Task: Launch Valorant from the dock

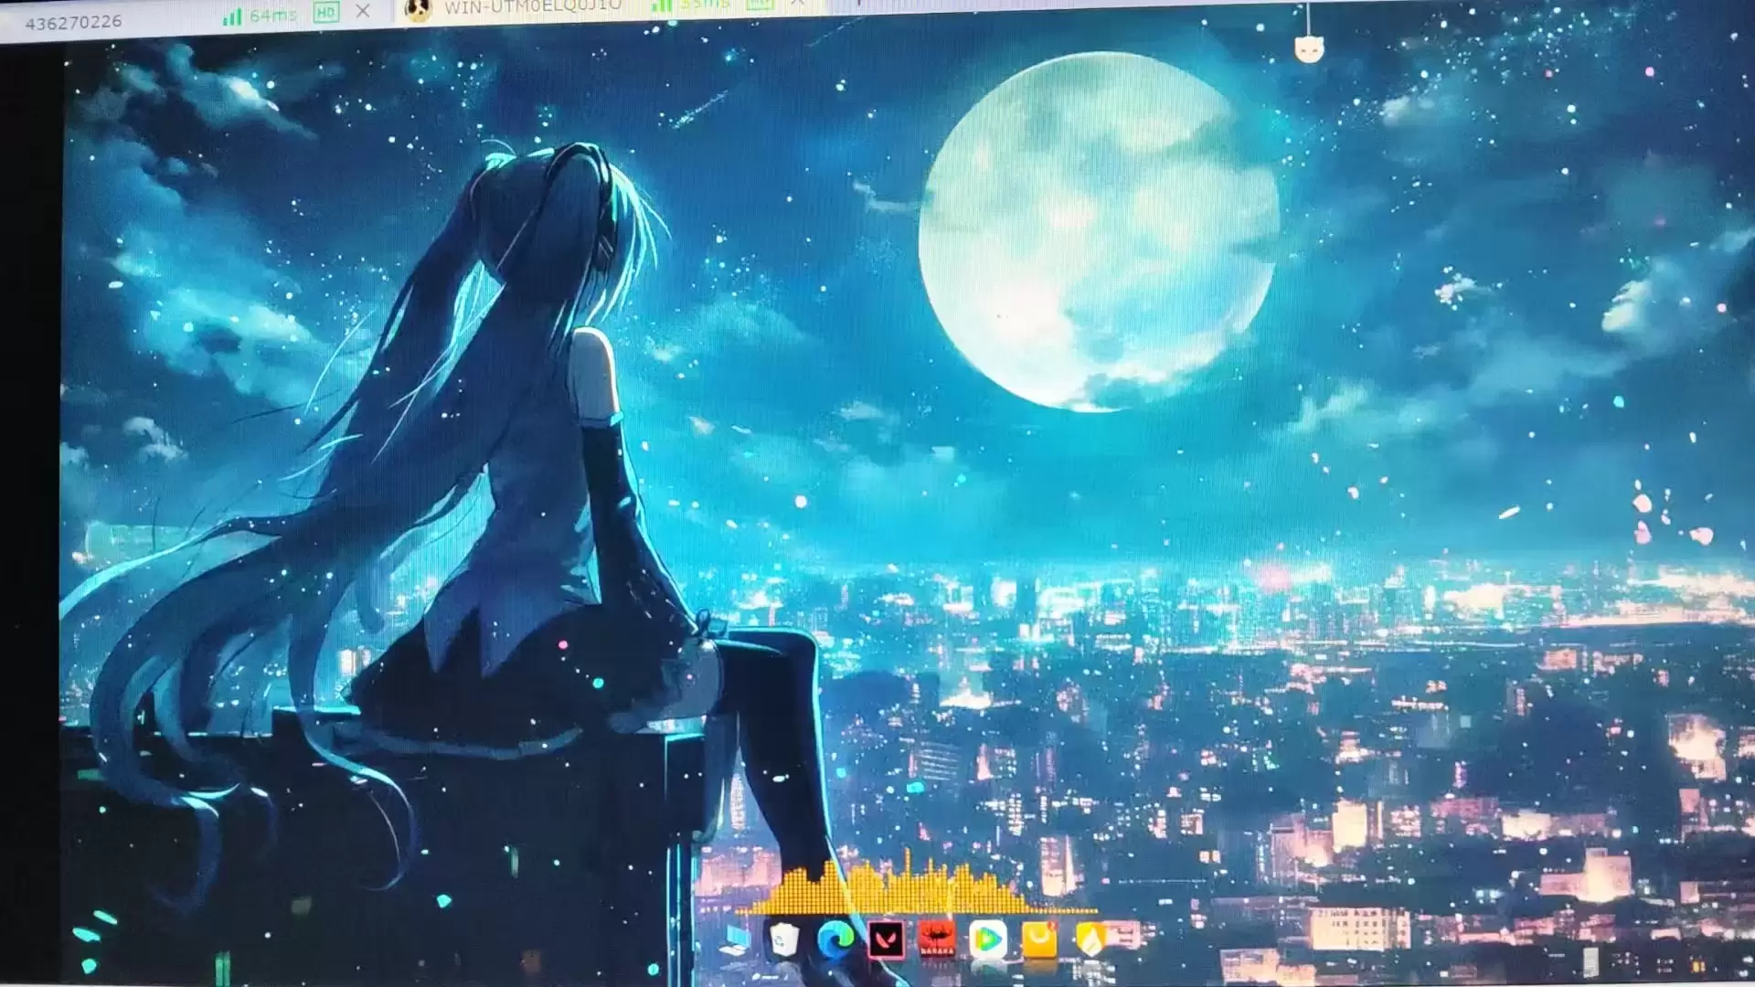Action: tap(886, 939)
